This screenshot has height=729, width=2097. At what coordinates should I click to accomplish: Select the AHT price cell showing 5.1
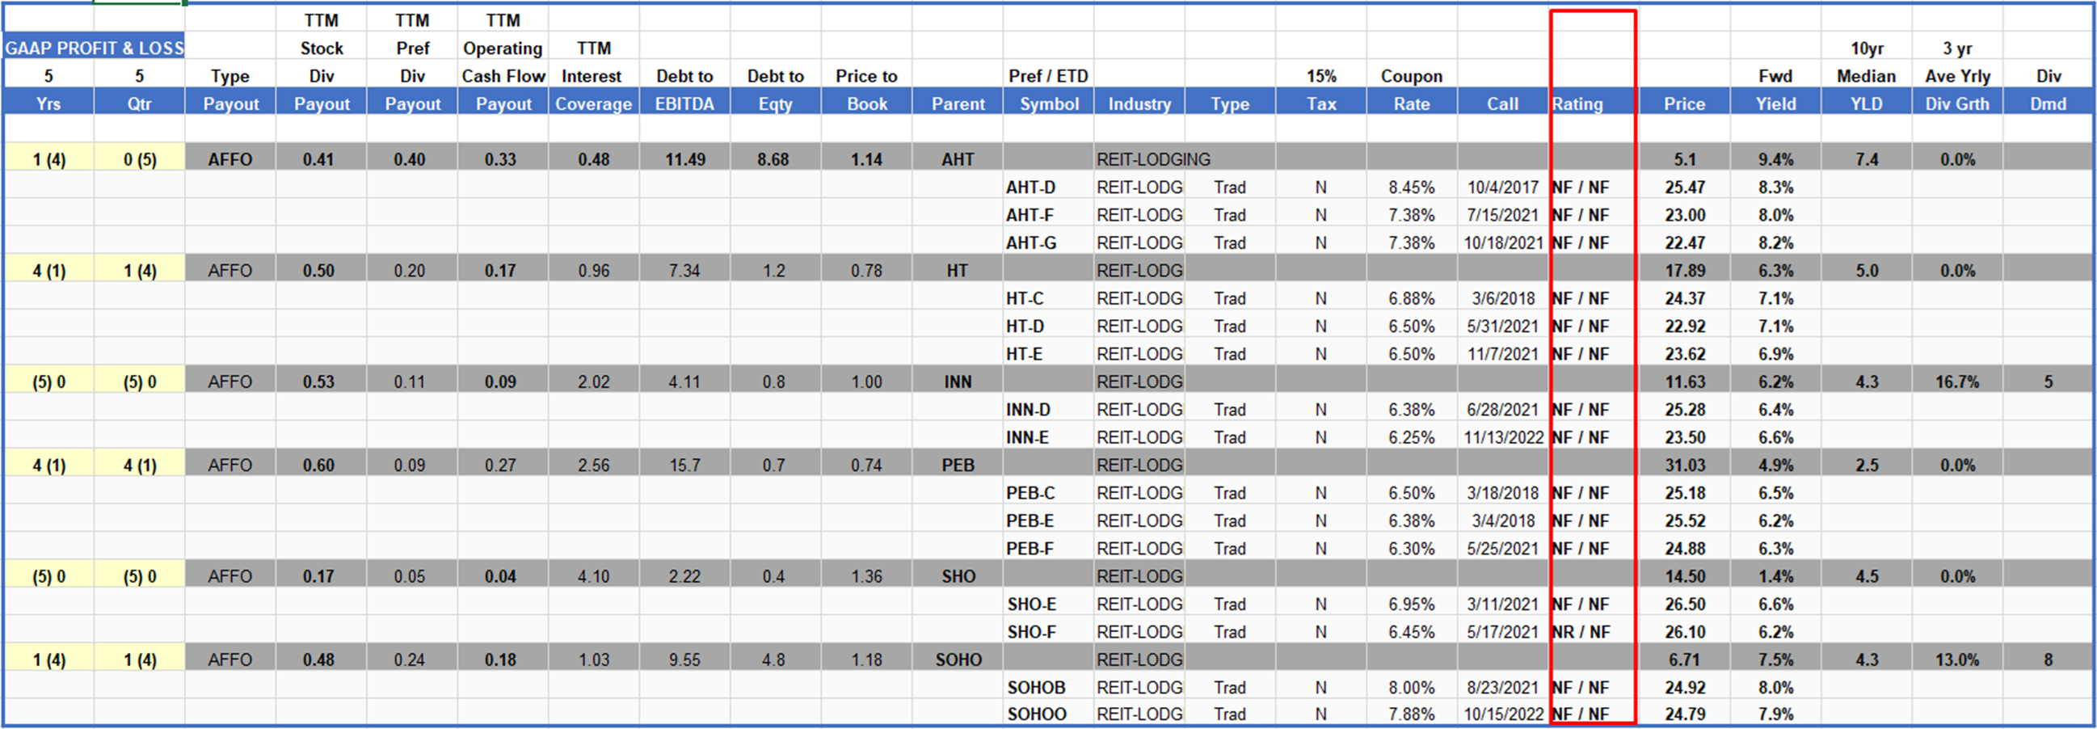[x=1683, y=160]
